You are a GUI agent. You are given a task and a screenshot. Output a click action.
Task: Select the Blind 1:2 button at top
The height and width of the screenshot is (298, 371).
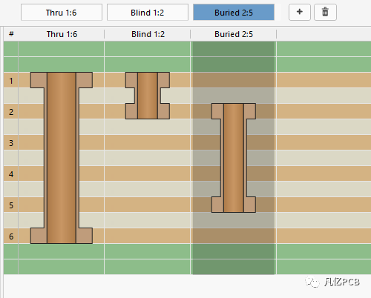(148, 12)
